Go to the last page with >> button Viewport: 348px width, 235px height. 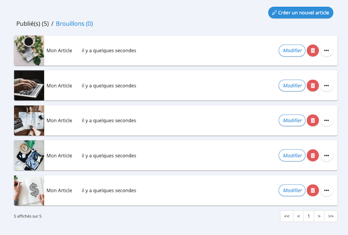tap(331, 216)
